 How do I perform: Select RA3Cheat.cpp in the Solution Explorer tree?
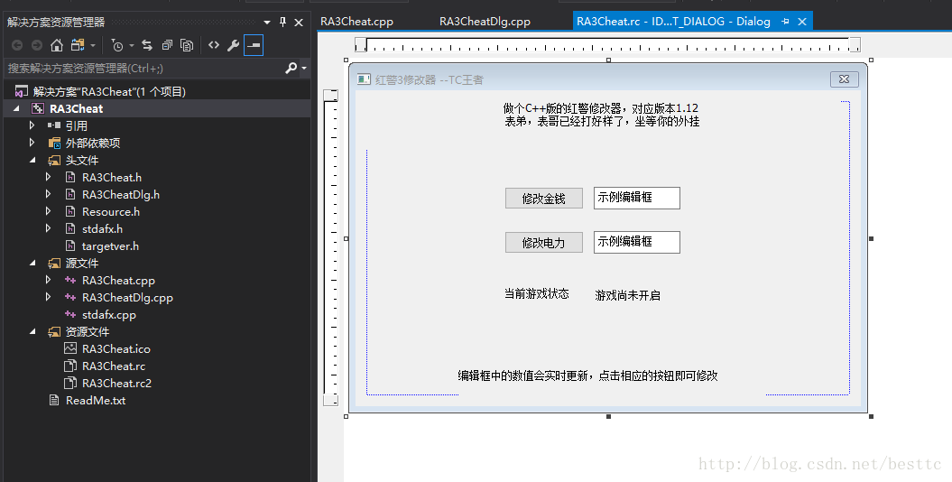[x=118, y=281]
